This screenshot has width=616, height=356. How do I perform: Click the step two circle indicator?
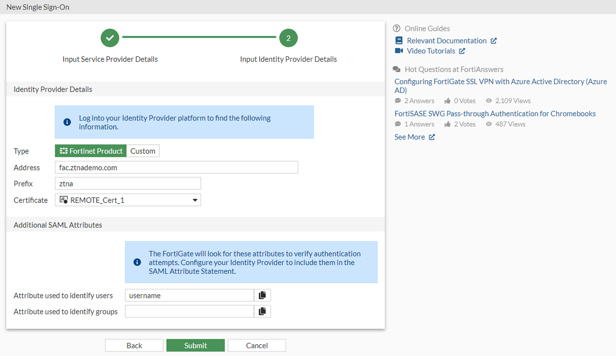[x=288, y=38]
